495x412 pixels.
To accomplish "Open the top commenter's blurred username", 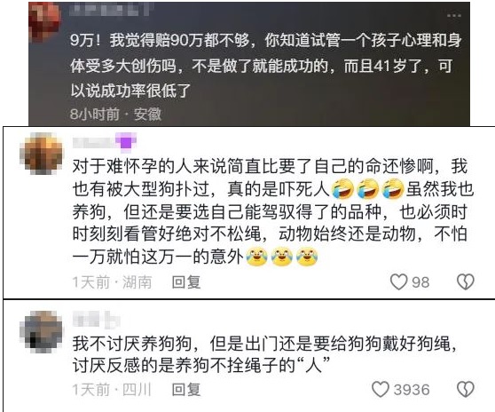I will 111,10.
